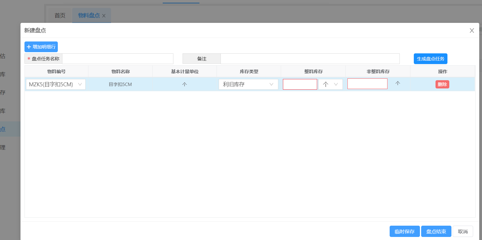Screen dimensions: 482x240
Task: Open the 物料编号 dropdown showing MZK5
Action: click(56, 84)
